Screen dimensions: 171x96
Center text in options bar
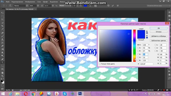(x=78, y=6)
